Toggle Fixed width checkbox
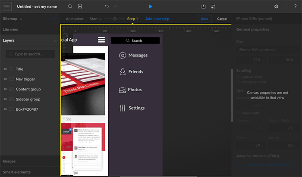This screenshot has height=177, width=302. [x=238, y=113]
